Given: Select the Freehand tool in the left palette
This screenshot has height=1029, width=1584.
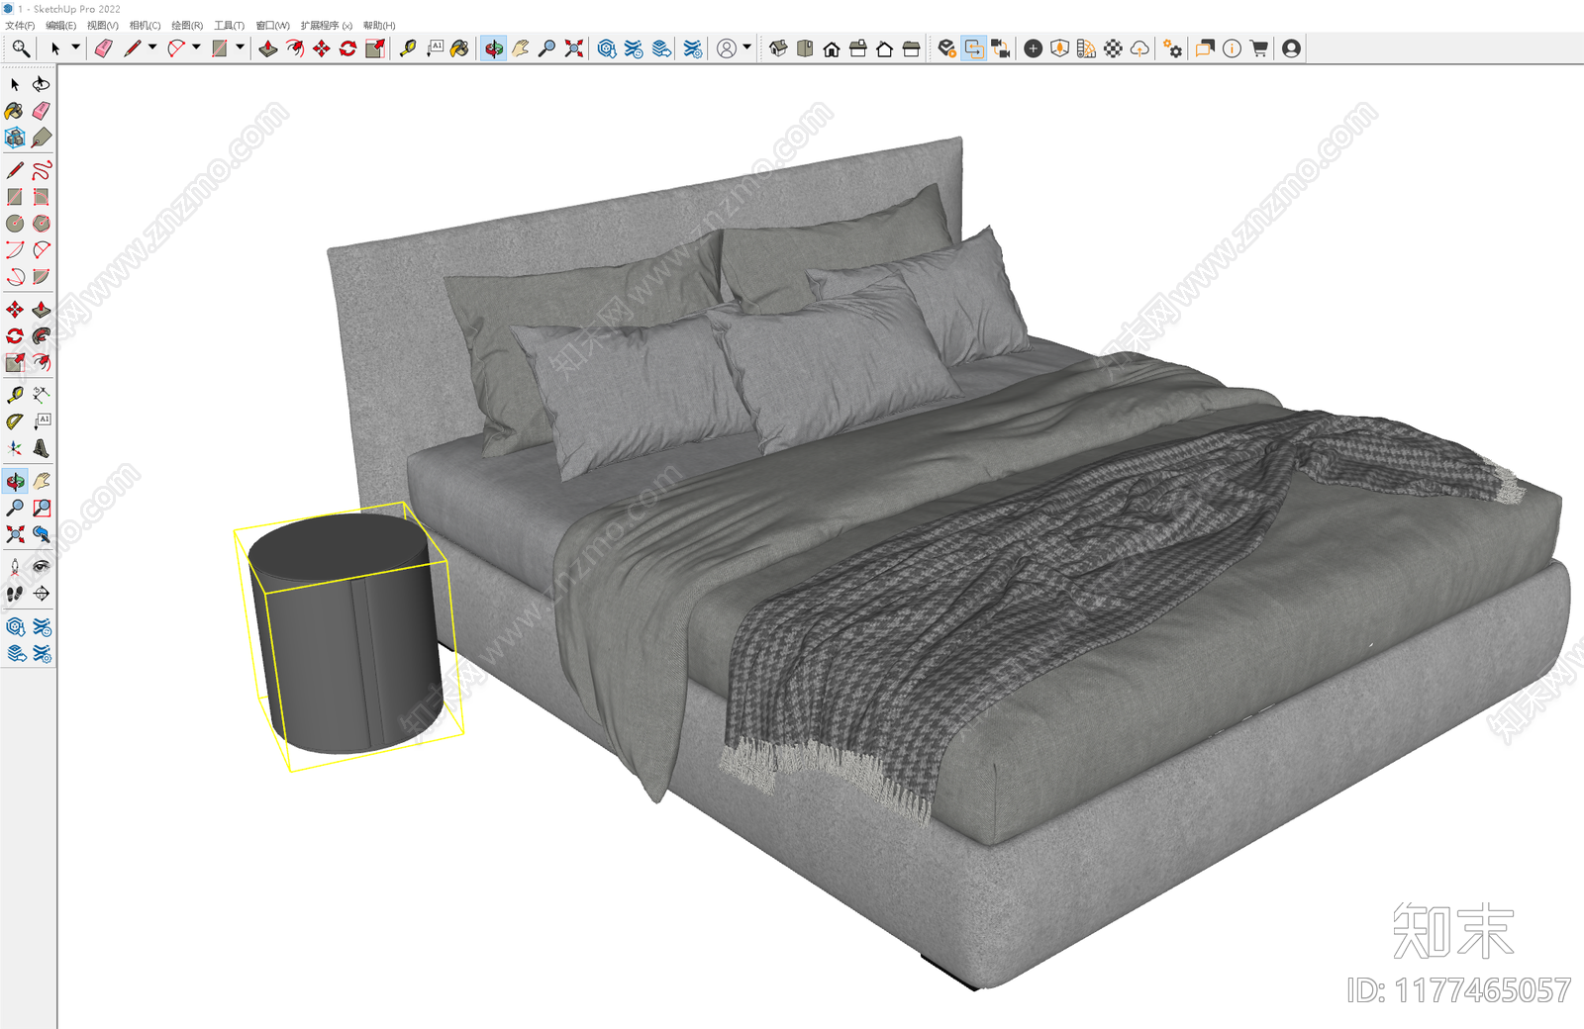Looking at the screenshot, I should [x=41, y=170].
